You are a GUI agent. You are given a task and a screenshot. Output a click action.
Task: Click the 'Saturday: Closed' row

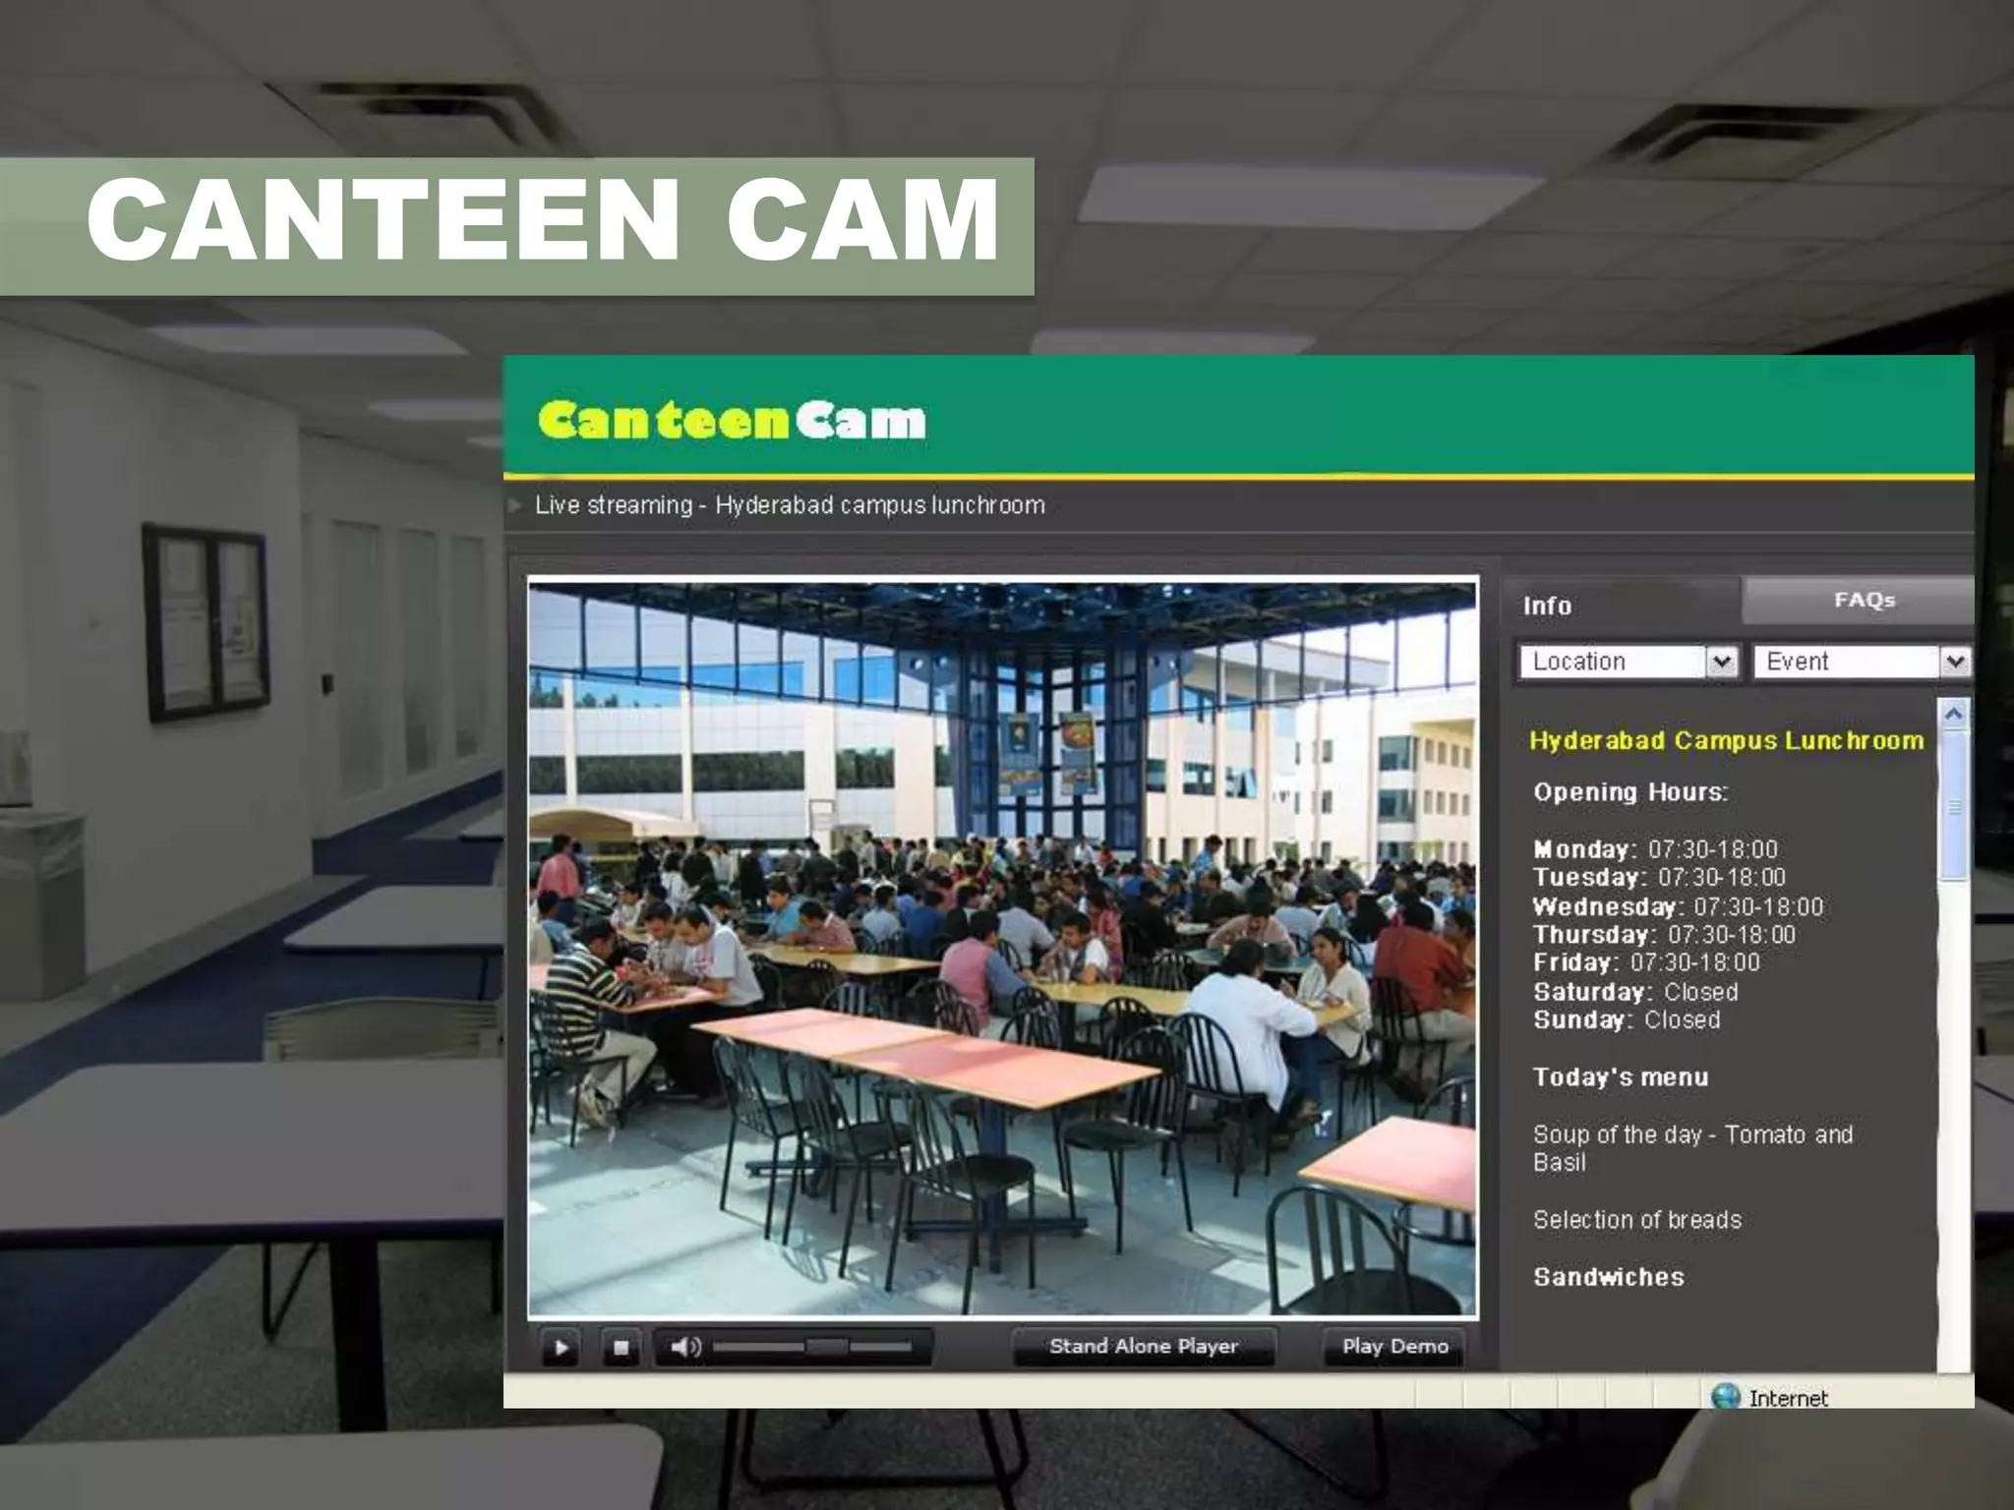click(1635, 992)
